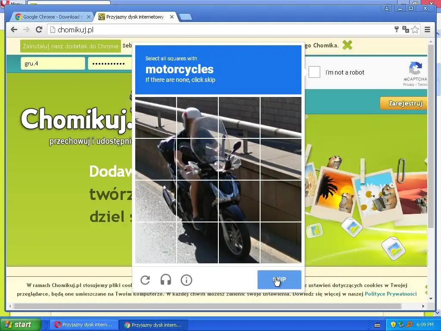The height and width of the screenshot is (331, 441).
Task: Click the Chrome user profile icon
Action: coord(387,9)
